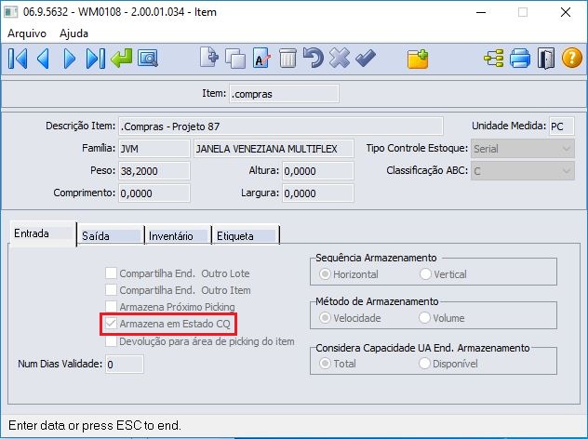The height and width of the screenshot is (439, 588).
Task: Select Horizontal storage sequence
Action: 325,274
